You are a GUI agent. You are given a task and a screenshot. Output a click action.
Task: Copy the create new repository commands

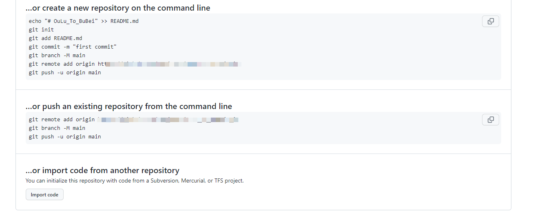click(x=490, y=21)
